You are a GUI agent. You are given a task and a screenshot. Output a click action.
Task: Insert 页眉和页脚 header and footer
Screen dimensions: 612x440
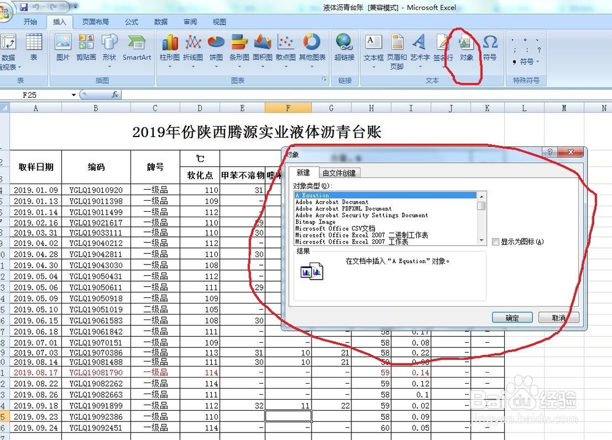(397, 51)
